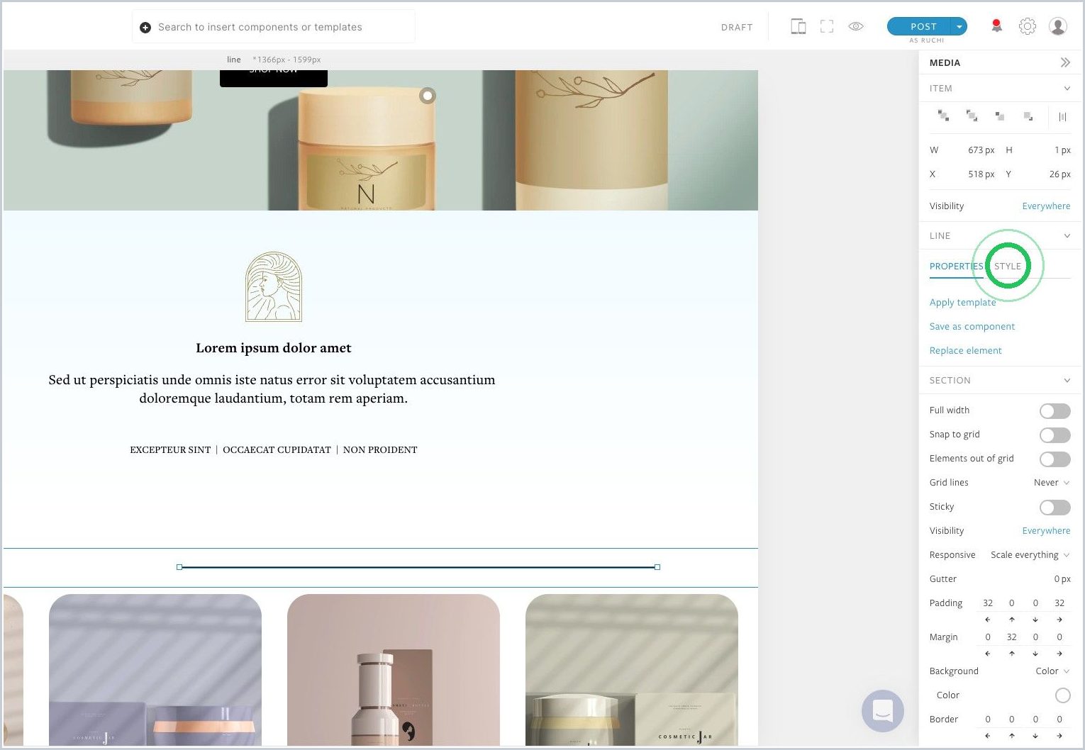Open the Post button dropdown arrow
The width and height of the screenshot is (1085, 750).
coord(959,26)
